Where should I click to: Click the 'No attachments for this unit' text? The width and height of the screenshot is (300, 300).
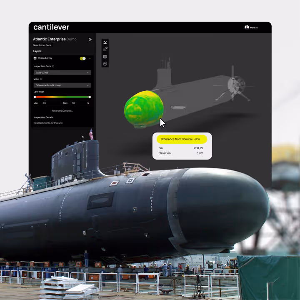coord(48,123)
